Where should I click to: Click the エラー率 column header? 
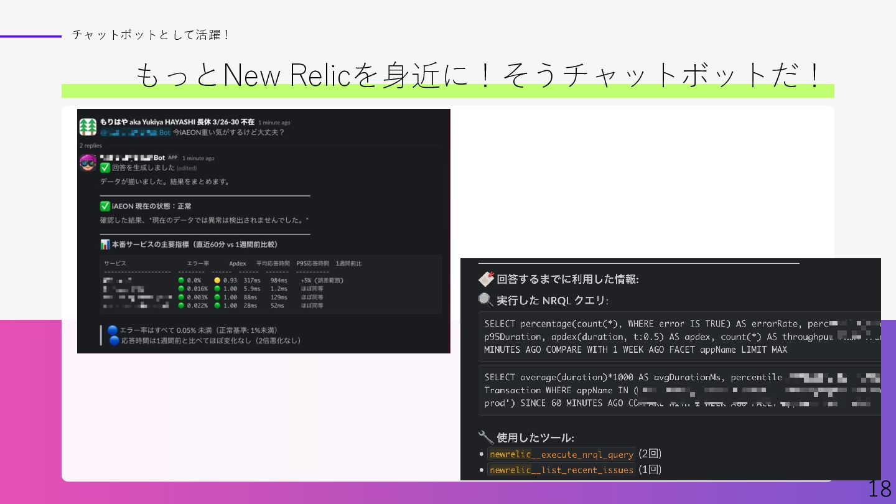[198, 263]
